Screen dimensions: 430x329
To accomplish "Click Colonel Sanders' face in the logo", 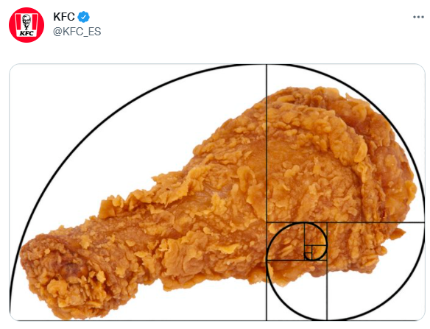I will (27, 20).
